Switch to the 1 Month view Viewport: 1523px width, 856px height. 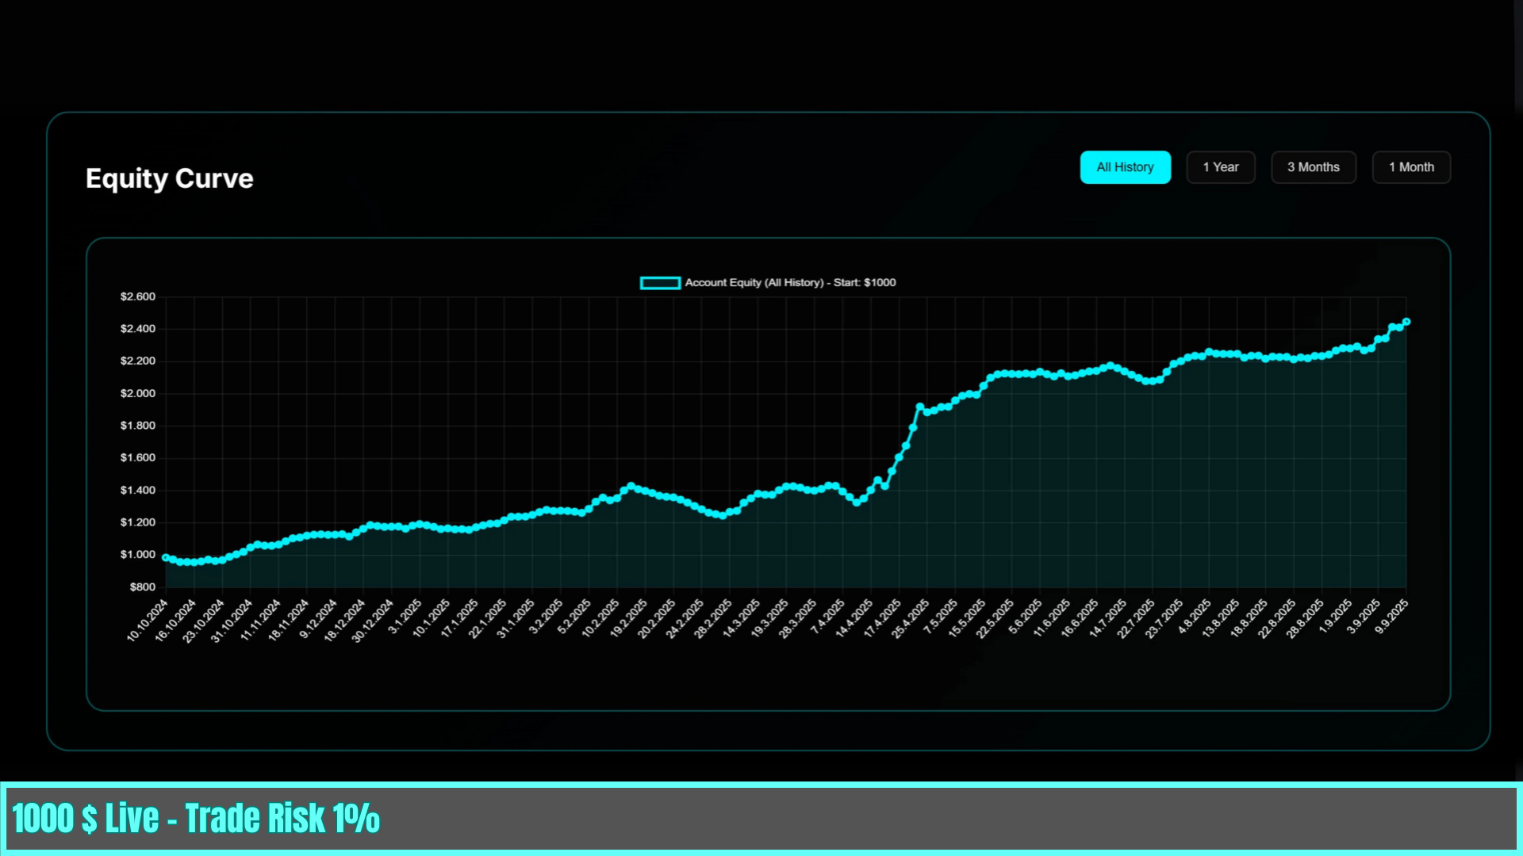(1411, 167)
